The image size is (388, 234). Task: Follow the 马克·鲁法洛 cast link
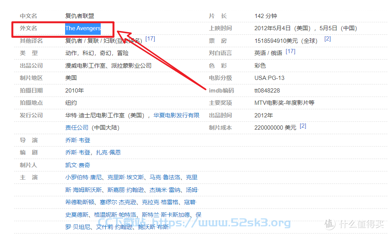pos(165,177)
